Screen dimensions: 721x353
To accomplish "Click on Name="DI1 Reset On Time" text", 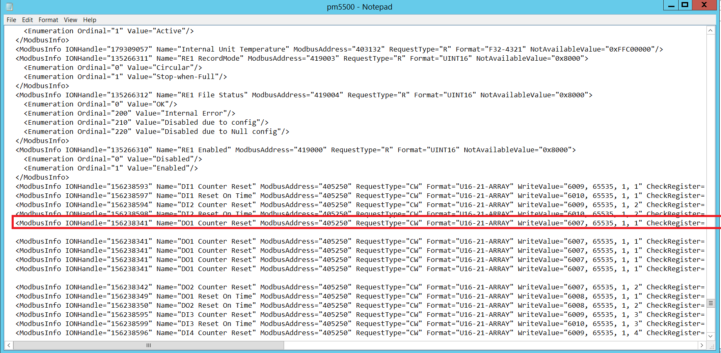I will coord(206,195).
